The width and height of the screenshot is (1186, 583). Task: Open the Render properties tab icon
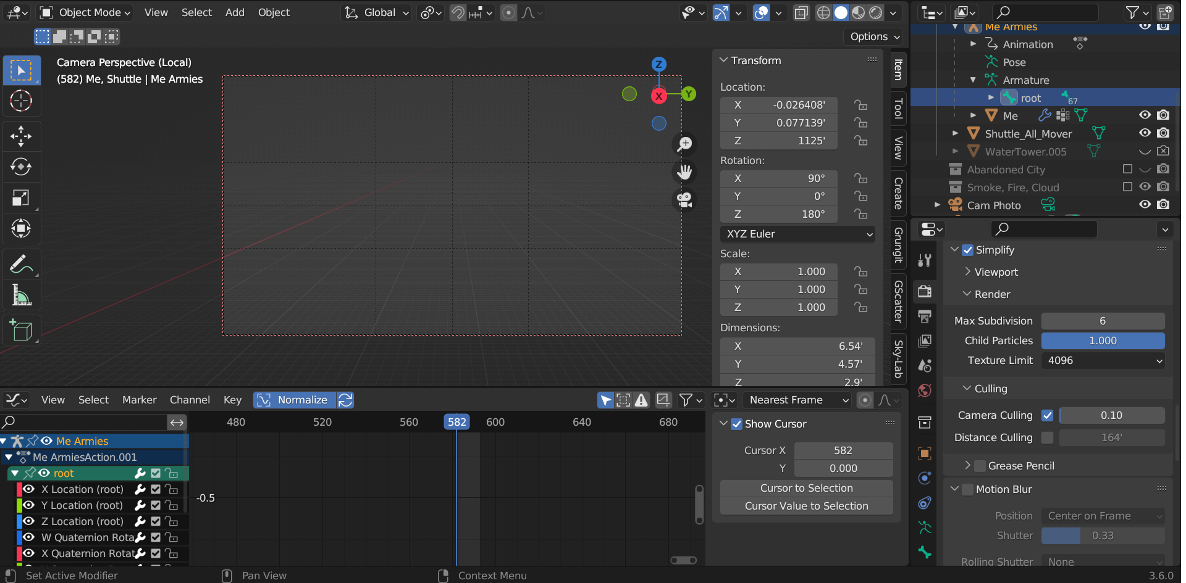click(x=925, y=291)
